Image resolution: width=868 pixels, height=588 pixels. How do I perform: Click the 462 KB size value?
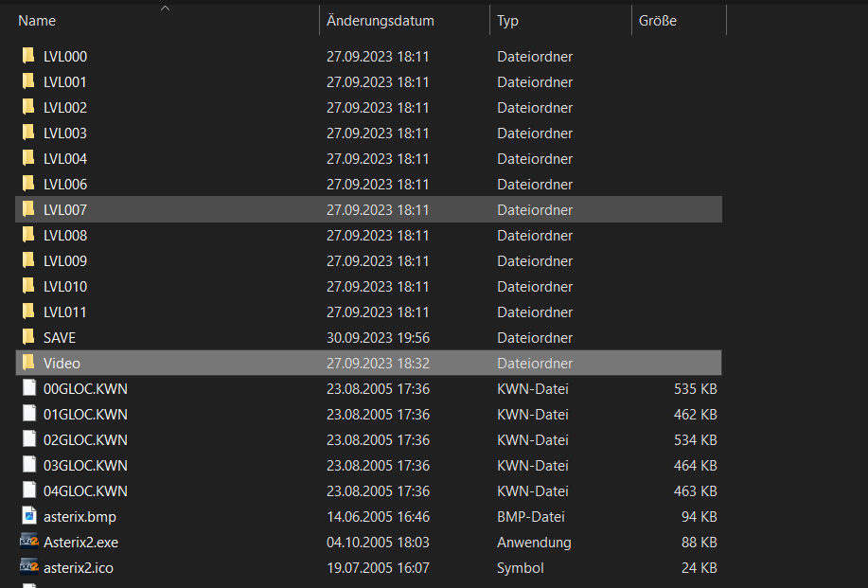[696, 414]
